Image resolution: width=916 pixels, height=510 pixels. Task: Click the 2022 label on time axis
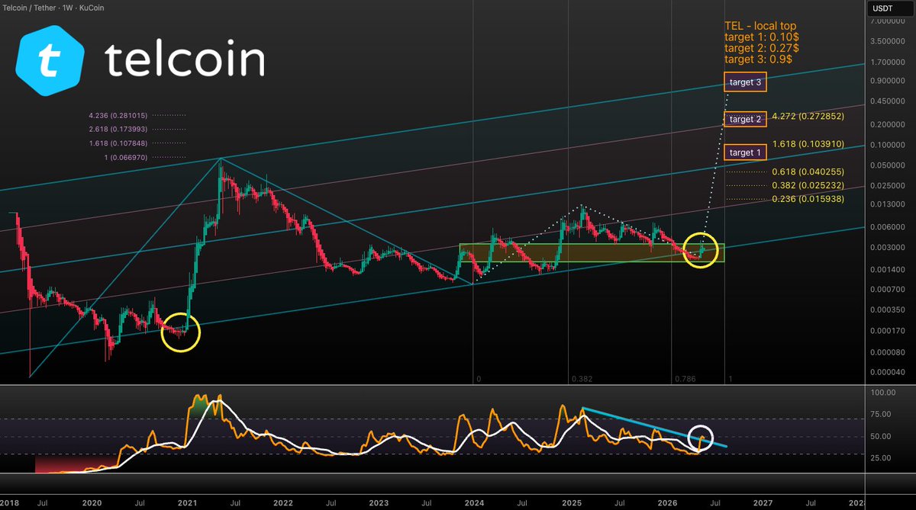(x=283, y=503)
